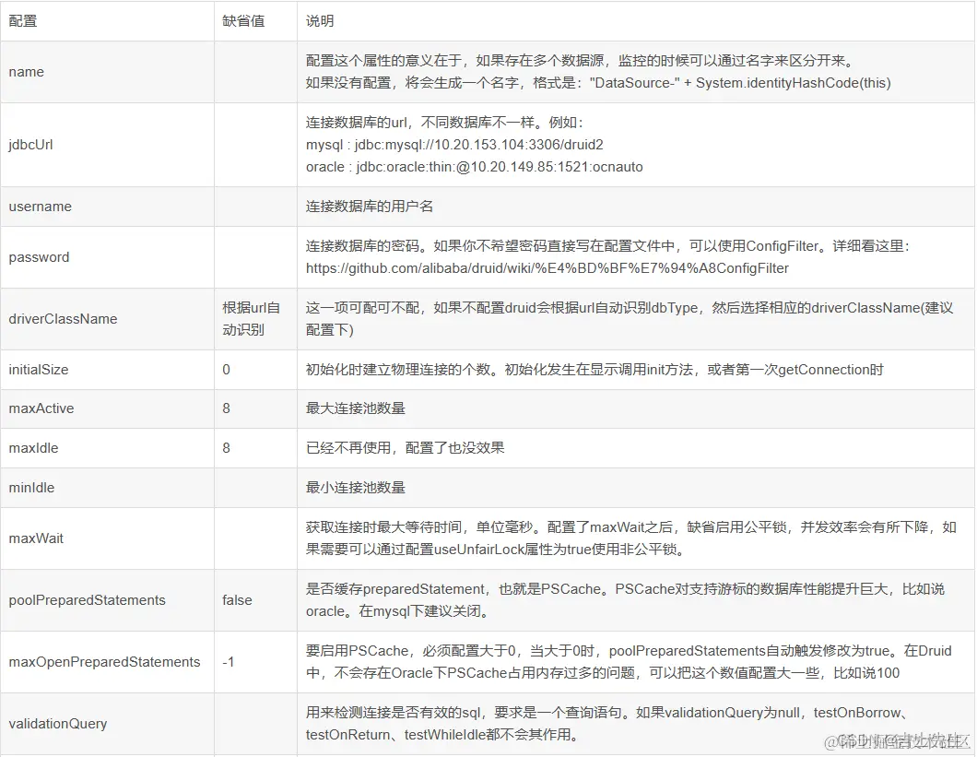Click the initialSize description mentioning getConnection
The height and width of the screenshot is (757, 977).
click(x=594, y=370)
